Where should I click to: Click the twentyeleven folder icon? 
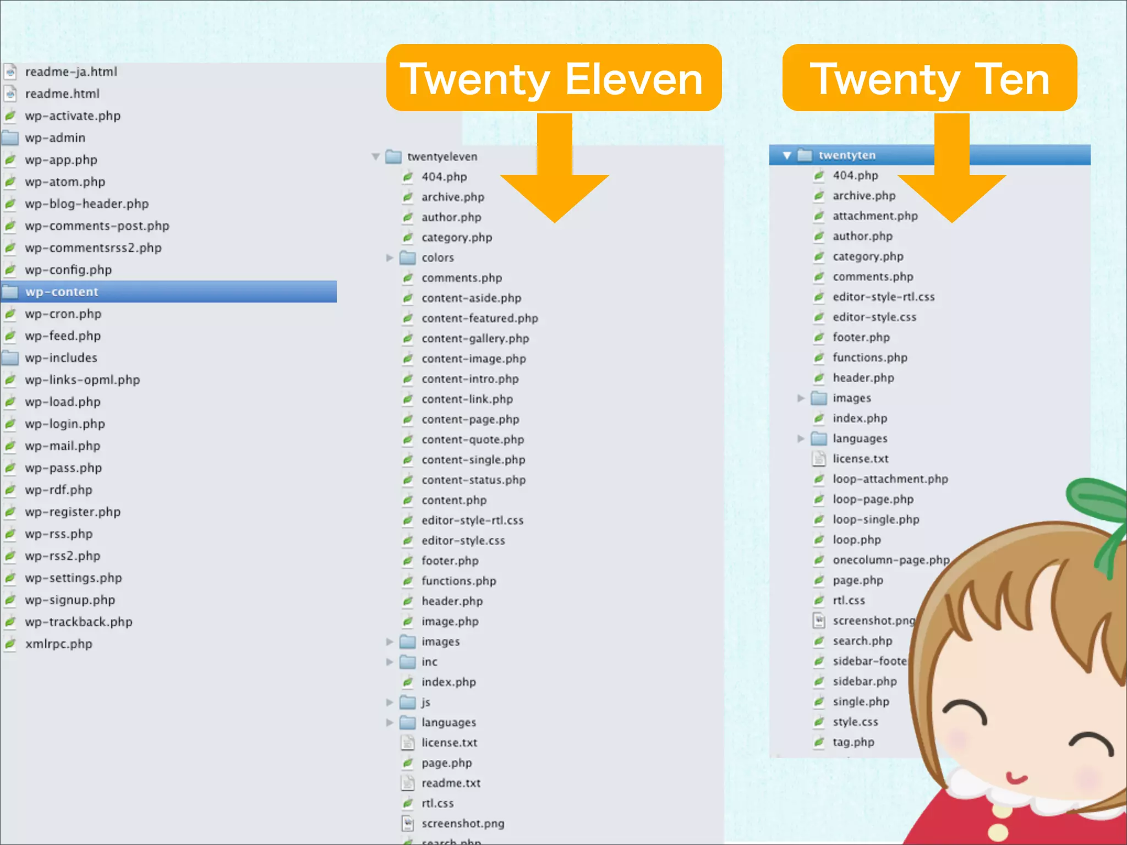(393, 157)
